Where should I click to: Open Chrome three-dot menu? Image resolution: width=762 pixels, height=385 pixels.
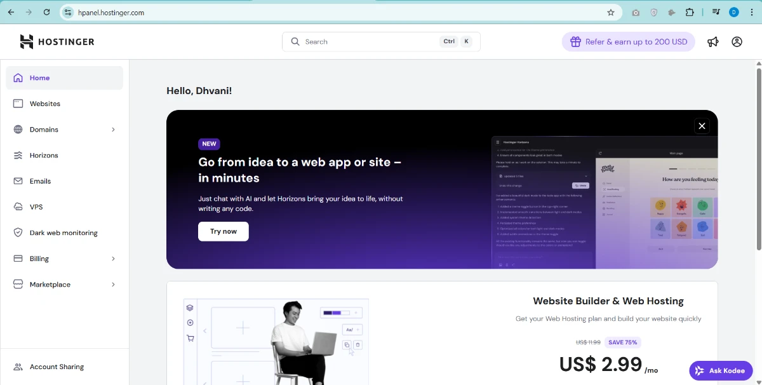click(752, 12)
